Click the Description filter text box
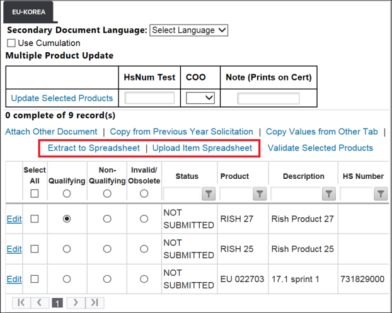392x313 pixels. (296, 194)
